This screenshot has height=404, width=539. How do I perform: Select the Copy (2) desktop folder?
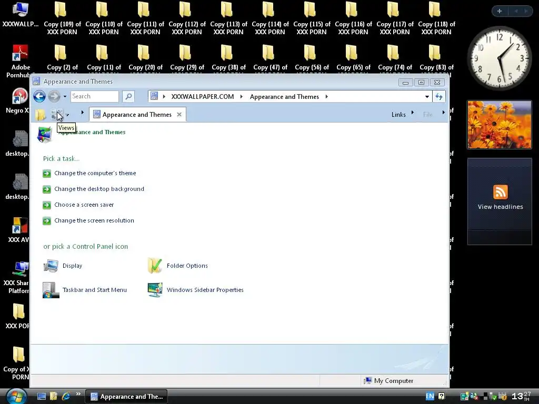(62, 58)
